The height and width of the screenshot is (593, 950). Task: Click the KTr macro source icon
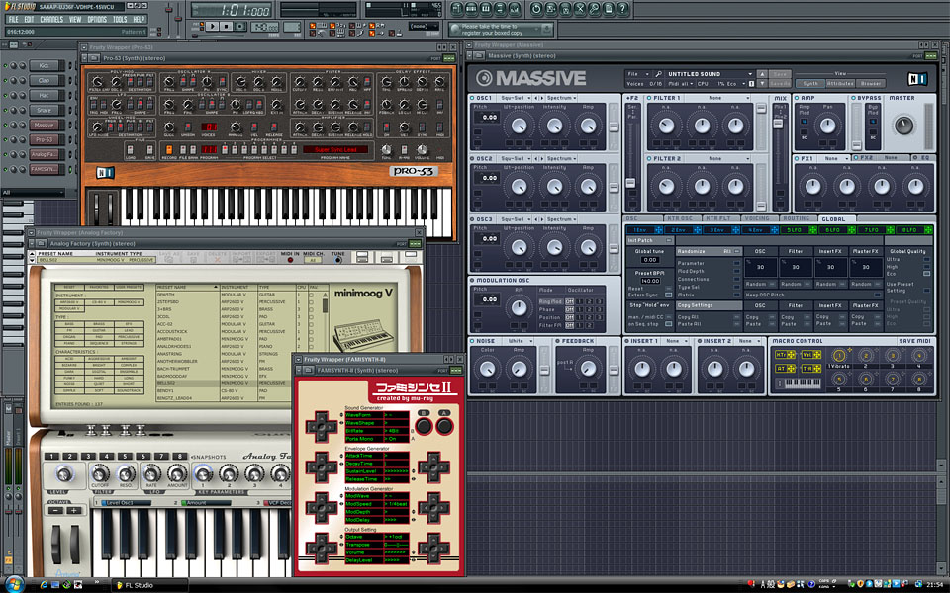[785, 355]
